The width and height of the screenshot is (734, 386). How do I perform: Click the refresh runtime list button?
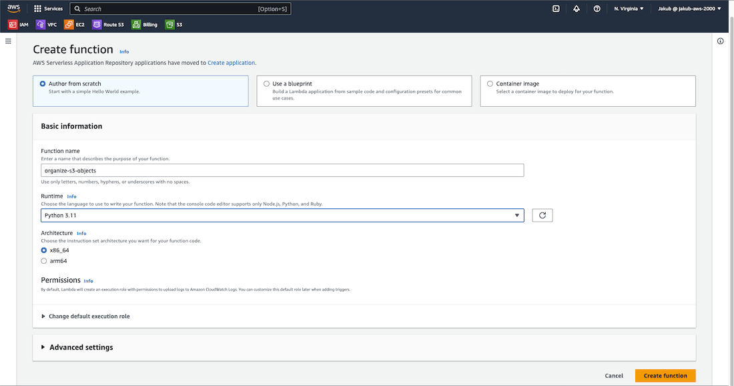pyautogui.click(x=542, y=215)
